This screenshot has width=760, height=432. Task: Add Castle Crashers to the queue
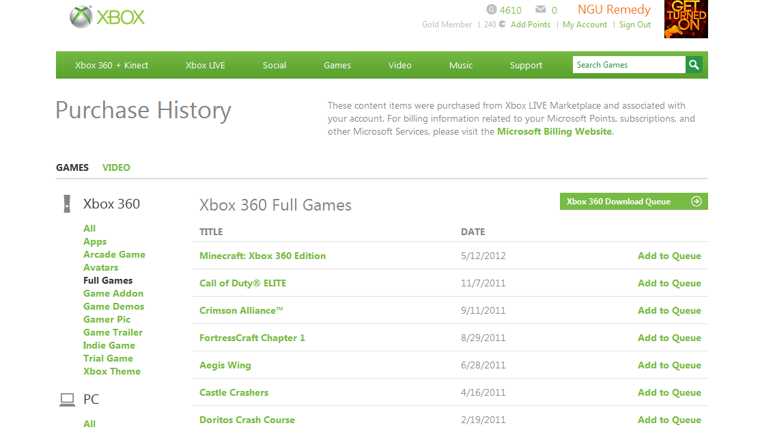pyautogui.click(x=669, y=392)
